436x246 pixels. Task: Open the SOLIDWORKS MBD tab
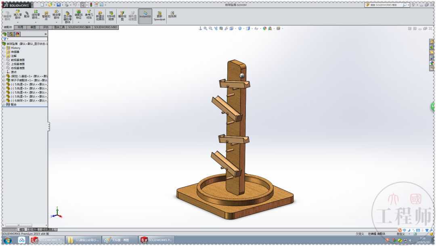[x=106, y=27]
